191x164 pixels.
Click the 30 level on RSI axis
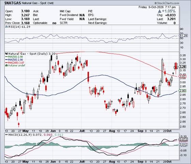pyautogui.click(x=181, y=43)
